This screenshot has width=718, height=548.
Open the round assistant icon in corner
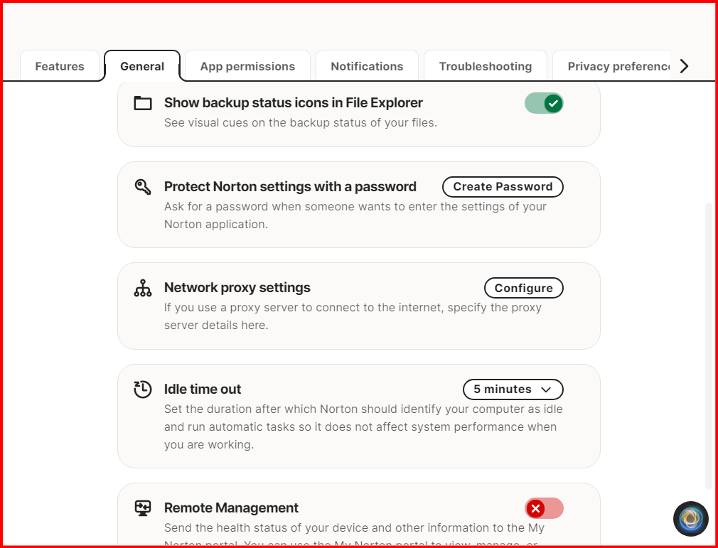pyautogui.click(x=690, y=518)
